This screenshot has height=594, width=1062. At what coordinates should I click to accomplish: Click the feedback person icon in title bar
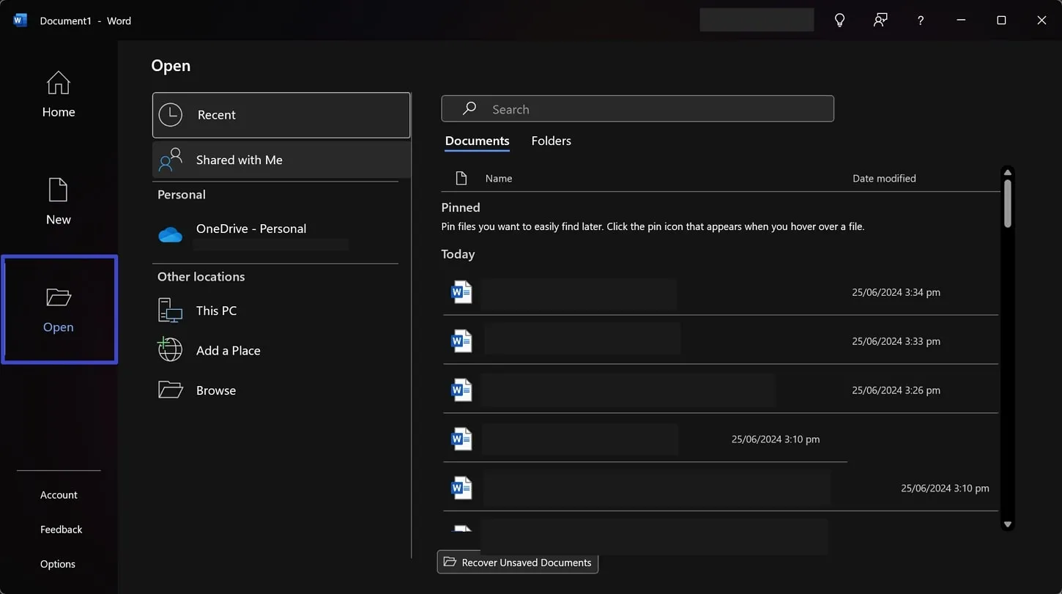[x=880, y=21]
